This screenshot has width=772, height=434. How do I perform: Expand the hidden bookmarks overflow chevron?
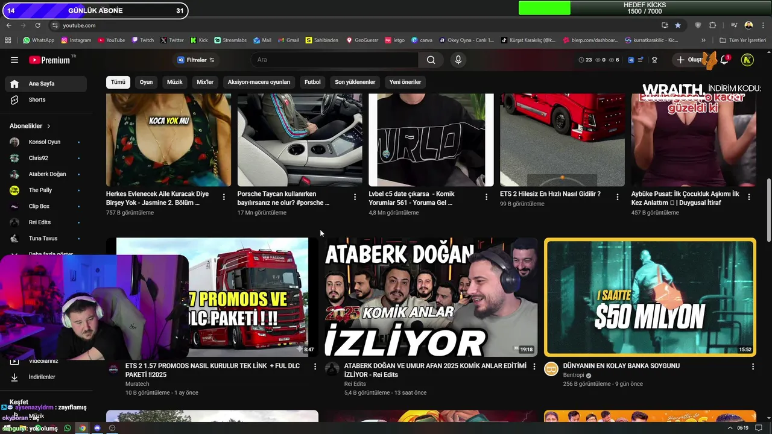tap(703, 40)
